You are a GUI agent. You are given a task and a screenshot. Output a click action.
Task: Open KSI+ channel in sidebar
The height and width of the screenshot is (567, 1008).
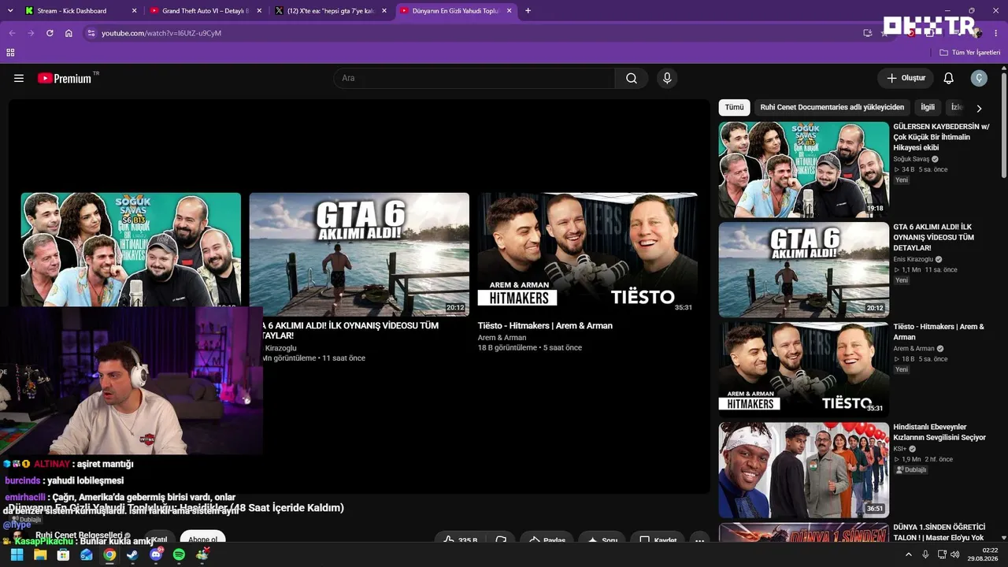(901, 449)
